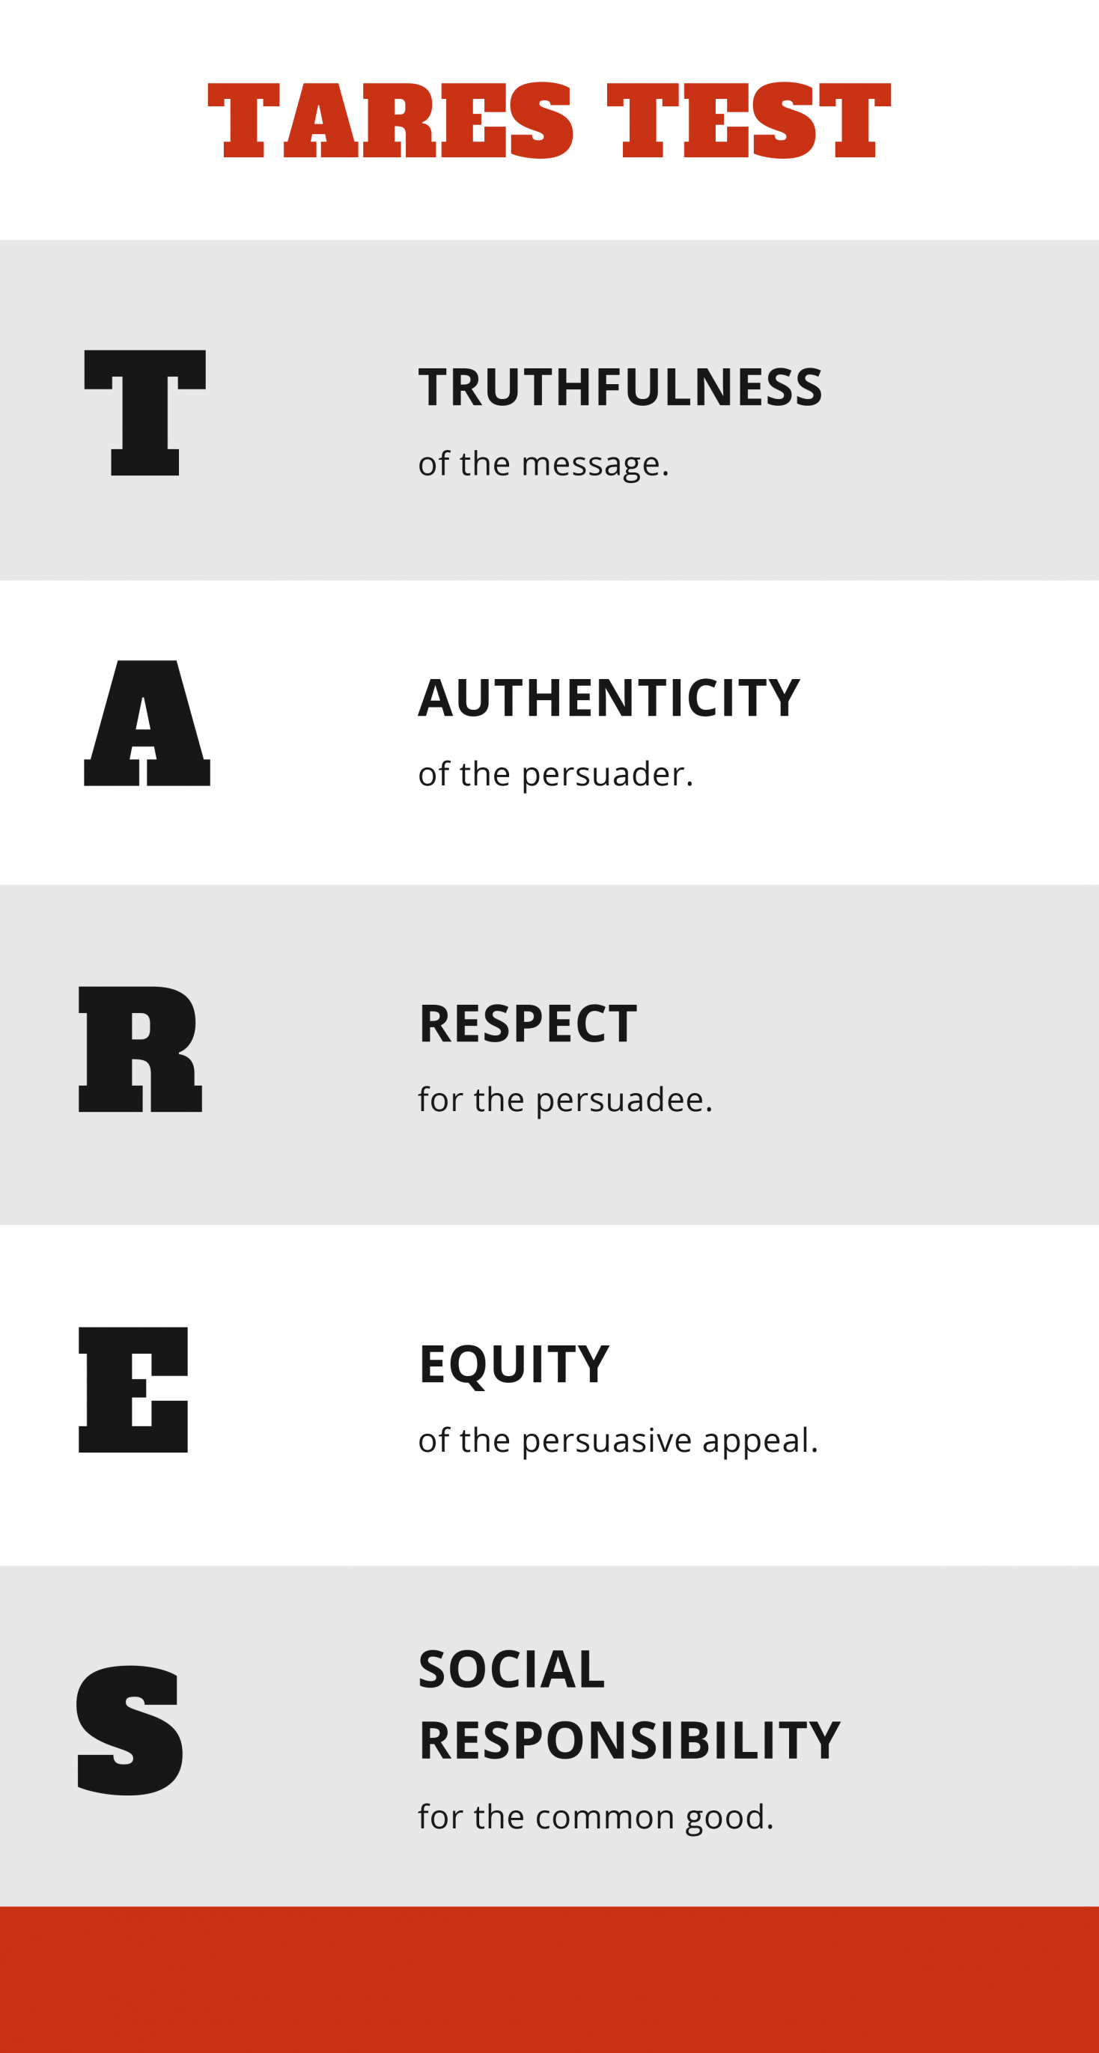Viewport: 1099px width, 2053px height.
Task: Click the AUTHENTICITY heading
Action: [x=609, y=697]
